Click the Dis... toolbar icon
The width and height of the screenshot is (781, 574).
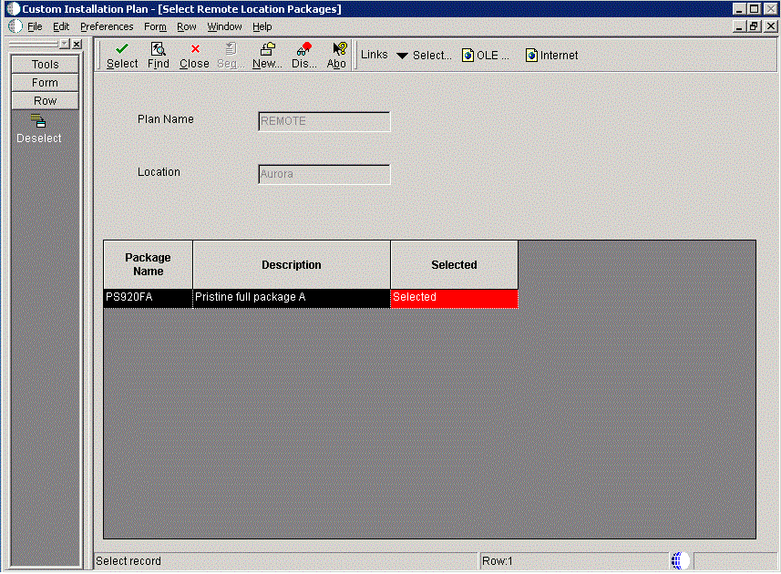click(x=303, y=56)
